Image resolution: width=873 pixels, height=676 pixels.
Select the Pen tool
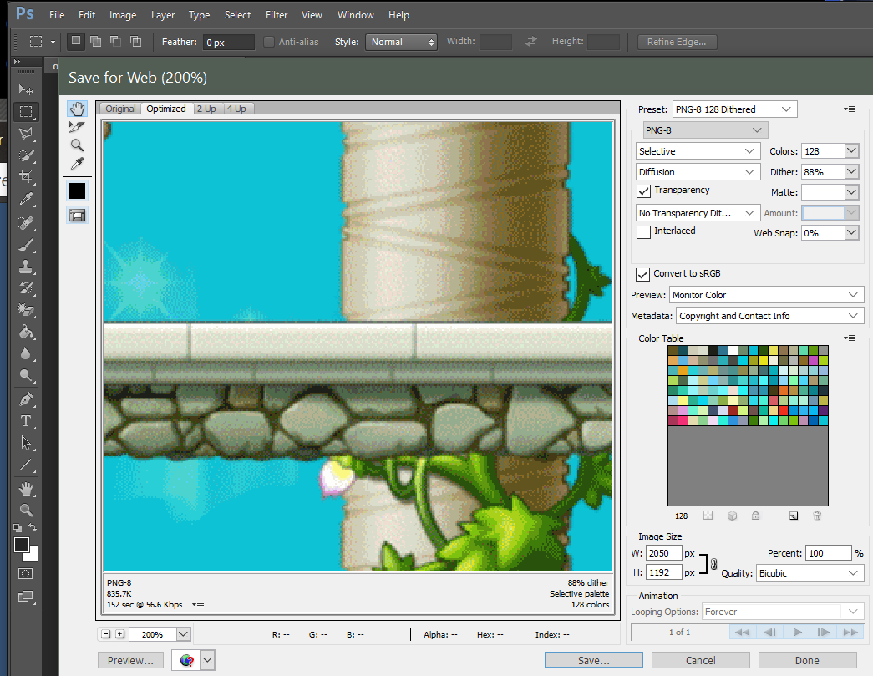pos(26,399)
